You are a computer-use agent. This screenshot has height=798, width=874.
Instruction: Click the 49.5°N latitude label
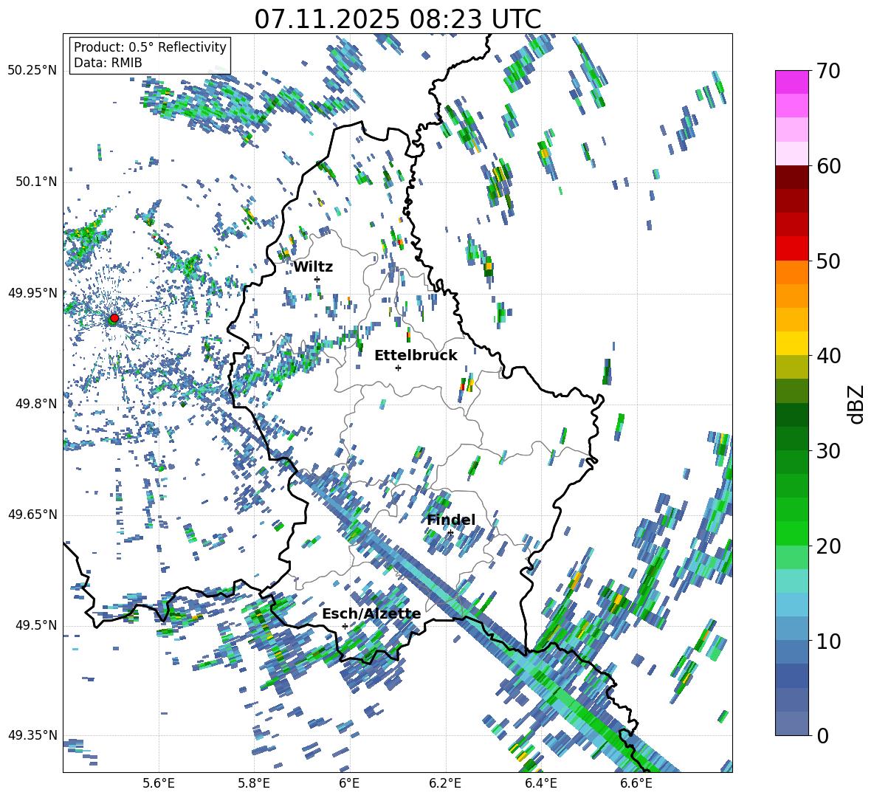[x=35, y=625]
